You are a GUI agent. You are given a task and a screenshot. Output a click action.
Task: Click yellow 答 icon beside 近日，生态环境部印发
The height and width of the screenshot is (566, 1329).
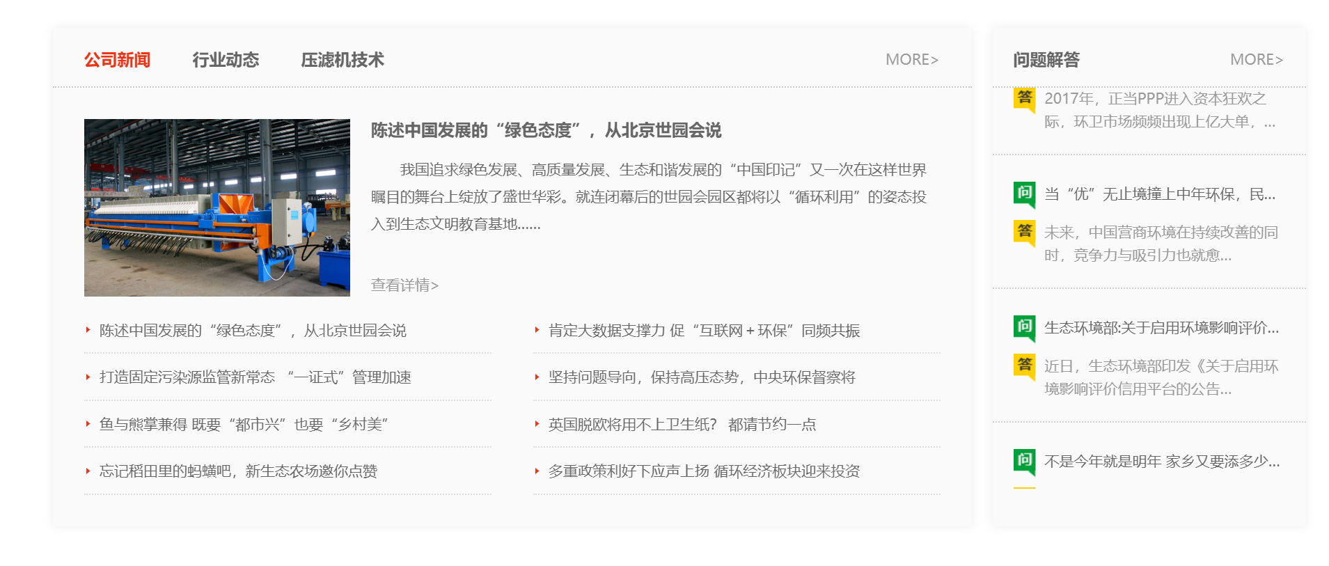pyautogui.click(x=1024, y=365)
